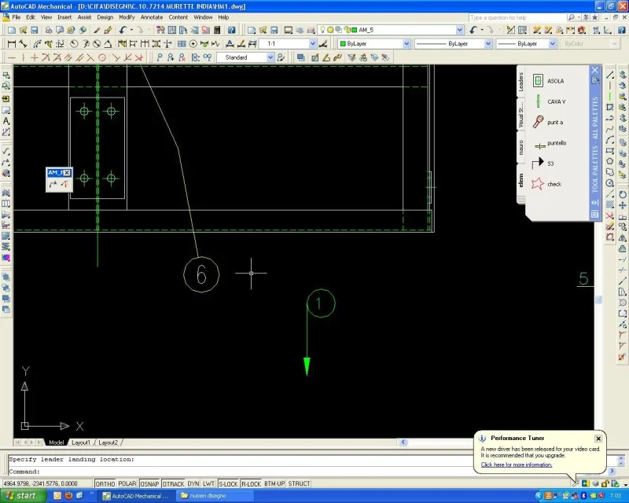
Task: Click the 'Click here for more information' link
Action: click(x=517, y=464)
